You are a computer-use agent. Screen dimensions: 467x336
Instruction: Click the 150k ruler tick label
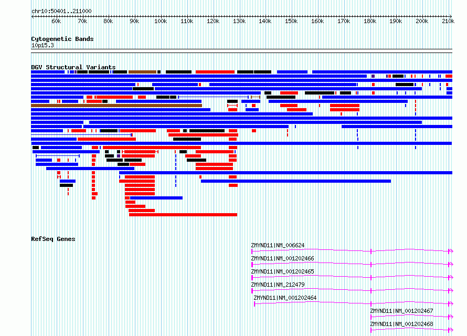tap(291, 21)
